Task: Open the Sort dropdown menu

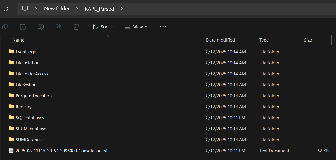Action: click(x=103, y=27)
